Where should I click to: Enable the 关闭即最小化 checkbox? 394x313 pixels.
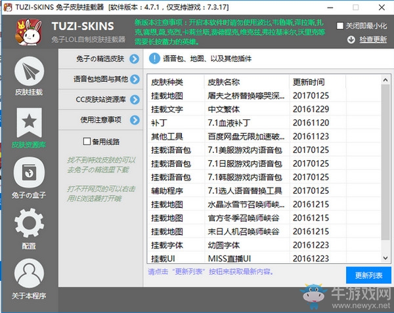coord(340,26)
